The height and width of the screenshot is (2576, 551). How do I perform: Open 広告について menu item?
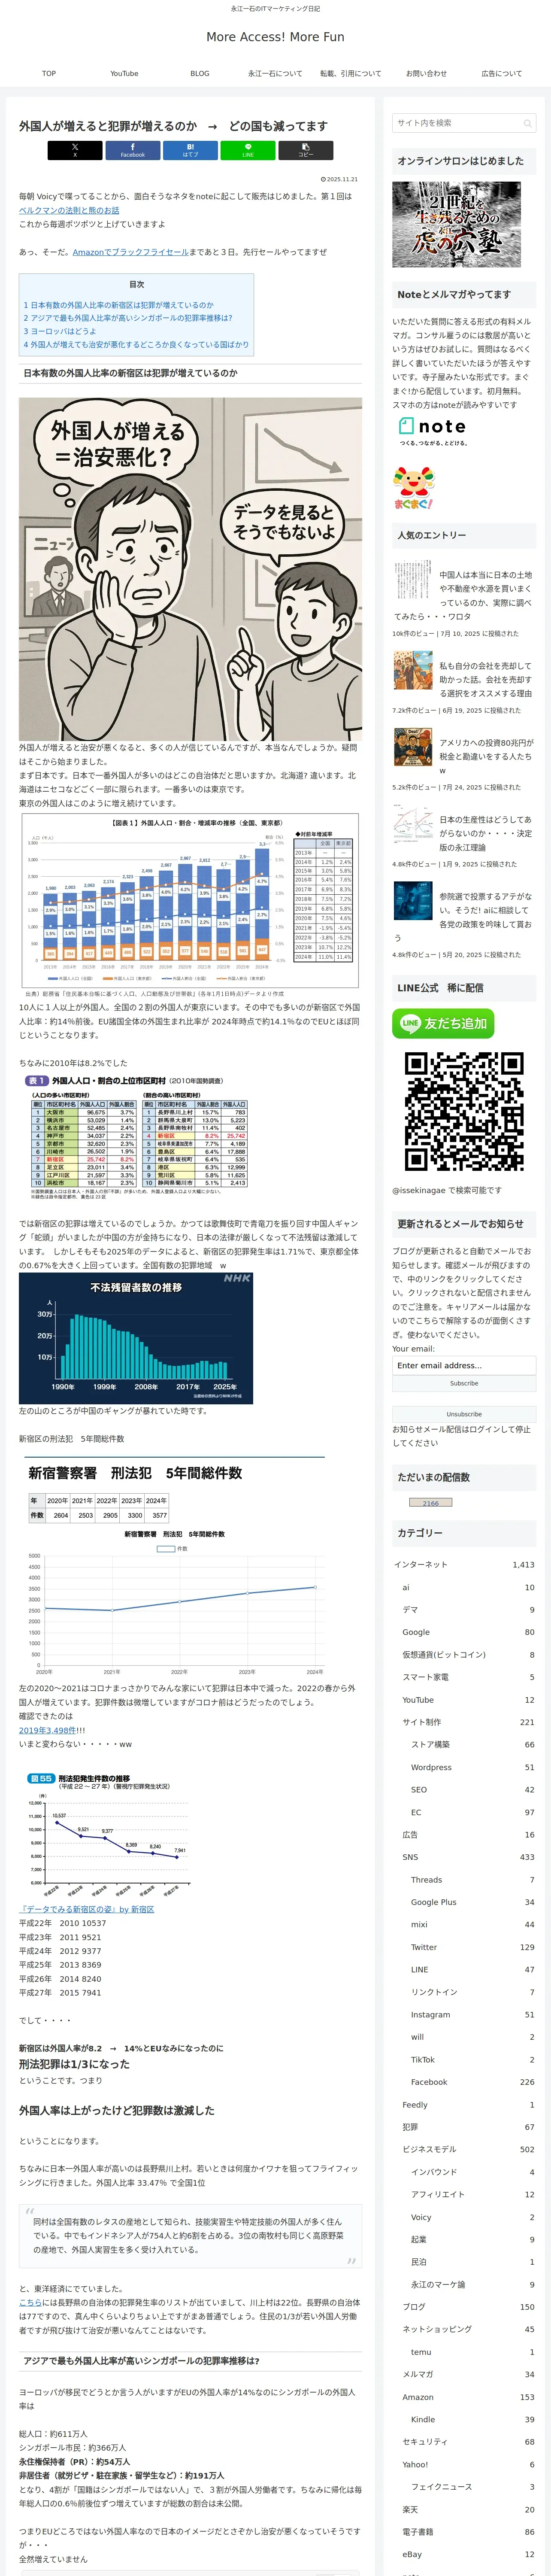pos(502,73)
